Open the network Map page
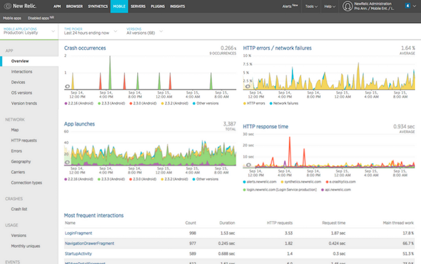Image resolution: width=421 pixels, height=264 pixels. pos(15,130)
